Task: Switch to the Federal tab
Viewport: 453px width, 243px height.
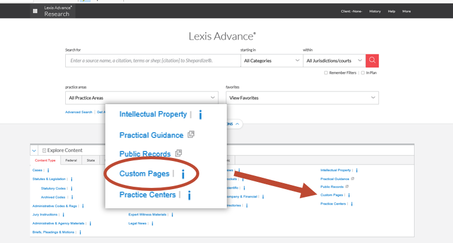Action: pos(71,160)
